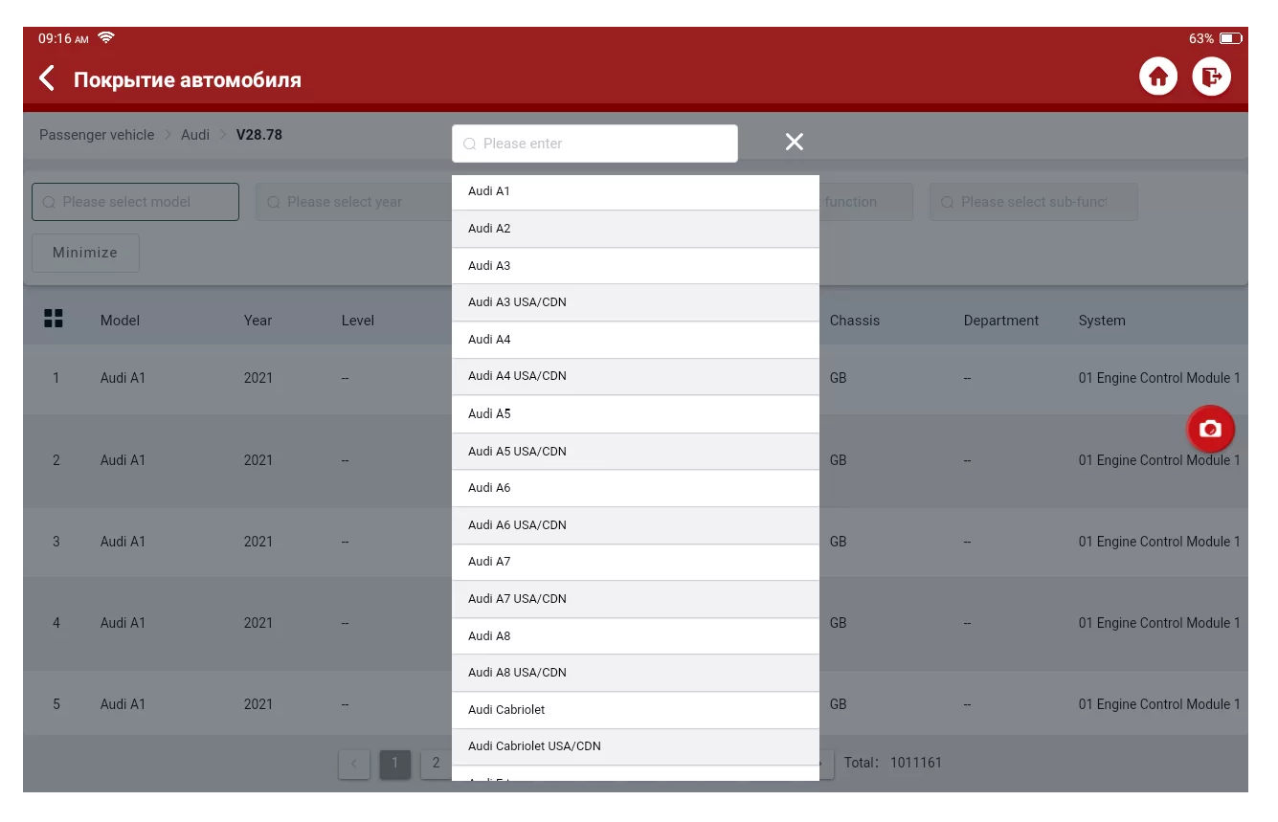The image size is (1278, 822).
Task: Click the model search field 'Please enter'
Action: tap(594, 144)
